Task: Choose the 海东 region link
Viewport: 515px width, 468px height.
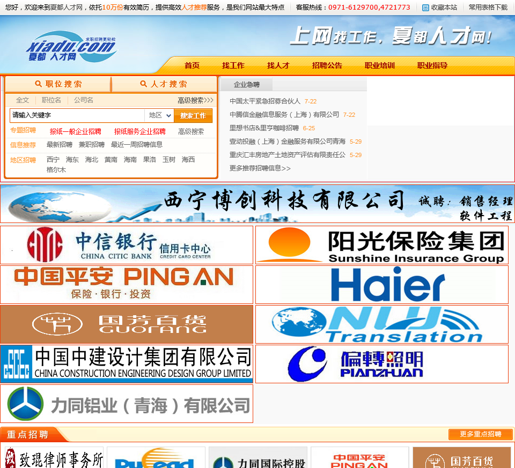Action: (72, 160)
